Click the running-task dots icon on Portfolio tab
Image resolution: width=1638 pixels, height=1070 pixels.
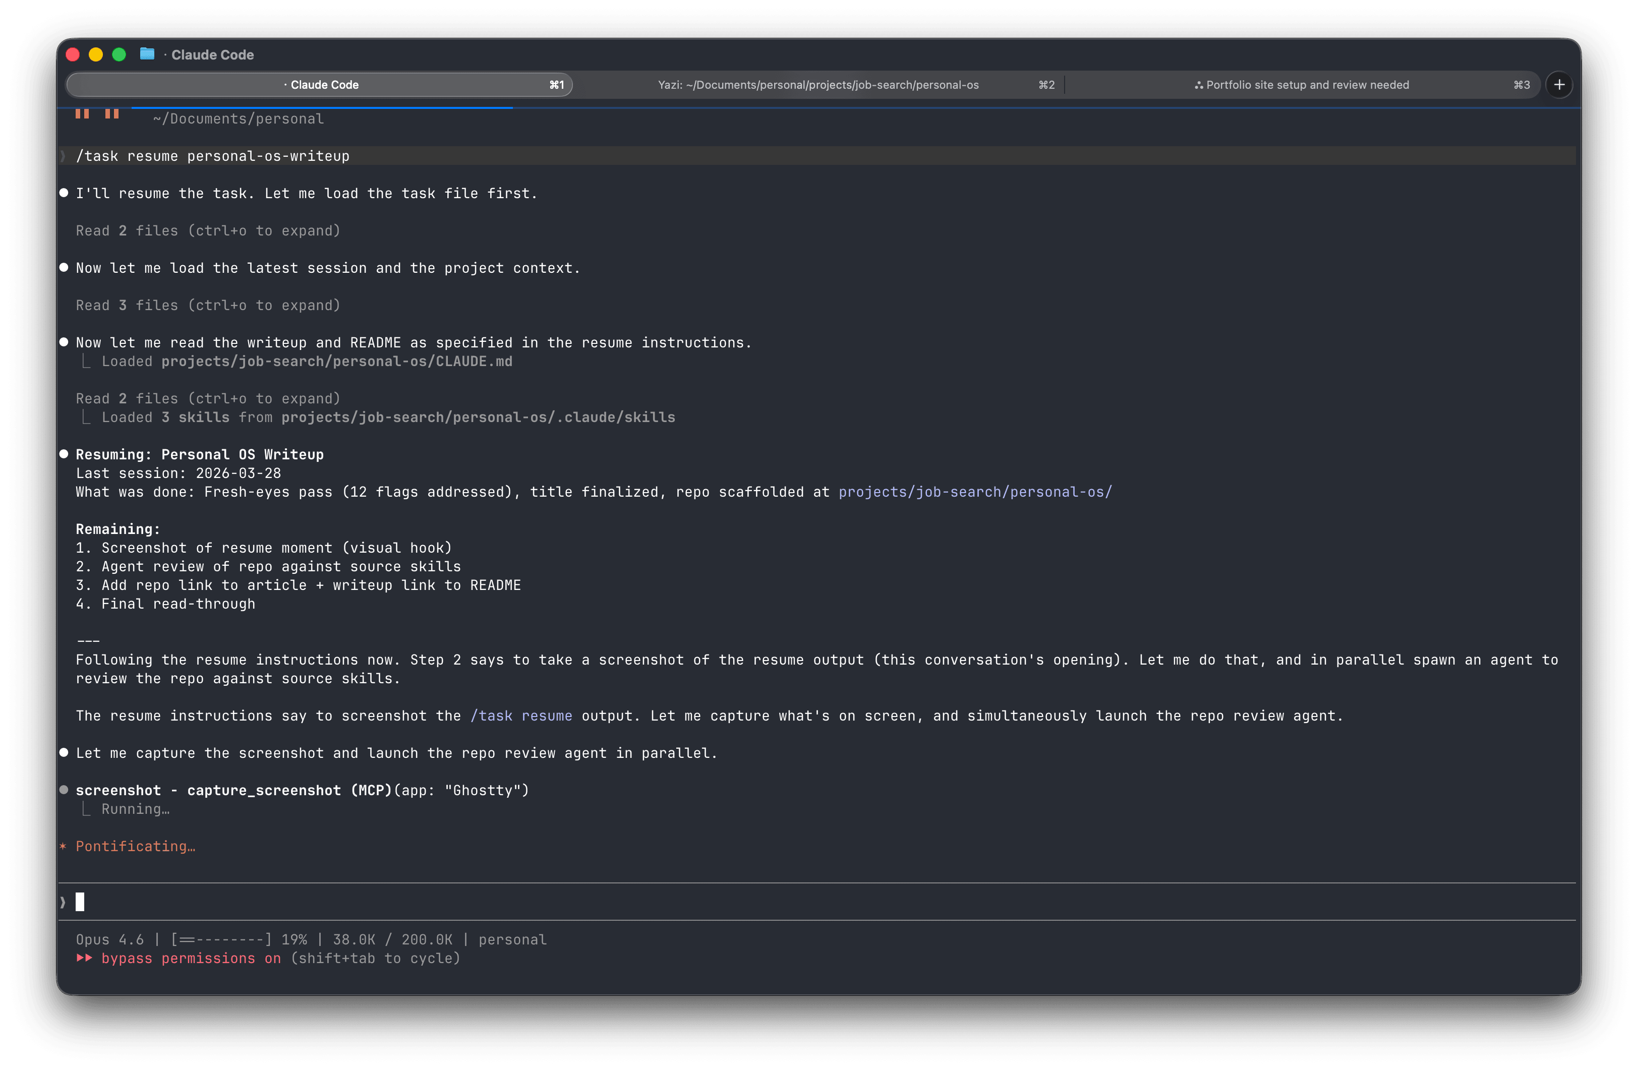click(x=1198, y=85)
